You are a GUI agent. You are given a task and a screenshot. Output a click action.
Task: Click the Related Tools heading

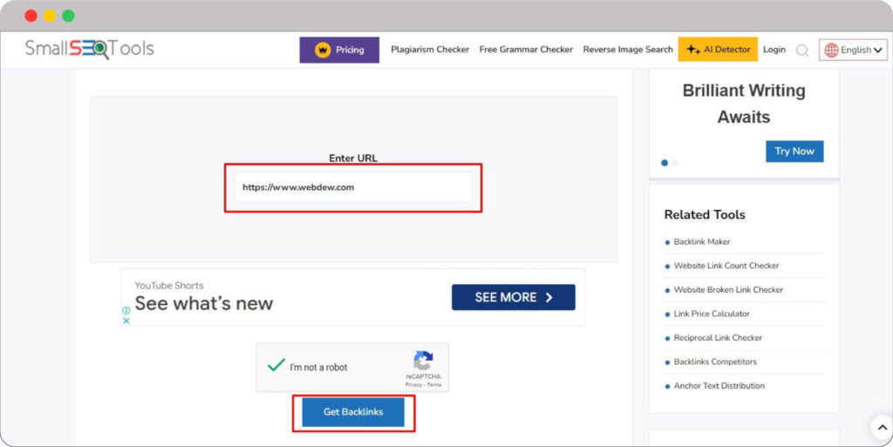(x=705, y=214)
